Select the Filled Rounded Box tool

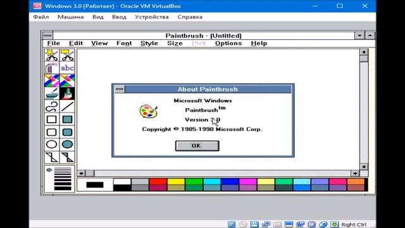pyautogui.click(x=67, y=132)
